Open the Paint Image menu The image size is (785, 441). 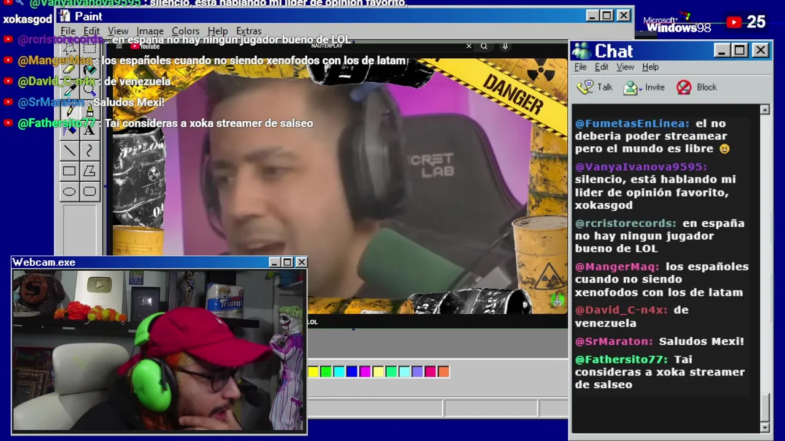(x=150, y=31)
